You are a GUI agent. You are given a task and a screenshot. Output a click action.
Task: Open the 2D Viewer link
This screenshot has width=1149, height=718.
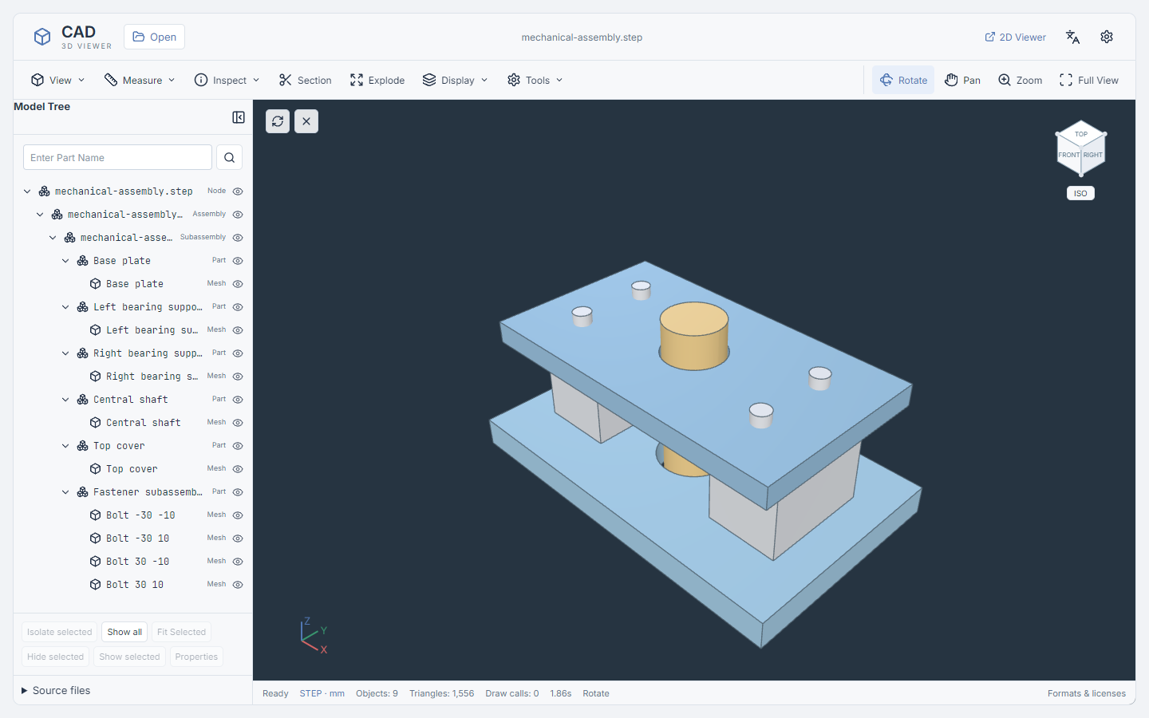1015,37
